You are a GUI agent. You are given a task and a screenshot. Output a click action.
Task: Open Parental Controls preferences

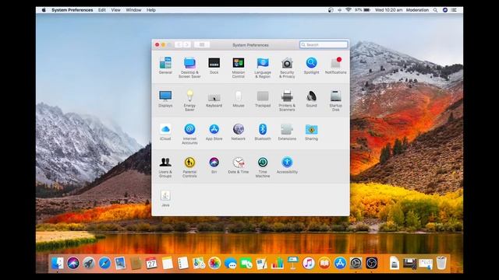[x=189, y=167]
